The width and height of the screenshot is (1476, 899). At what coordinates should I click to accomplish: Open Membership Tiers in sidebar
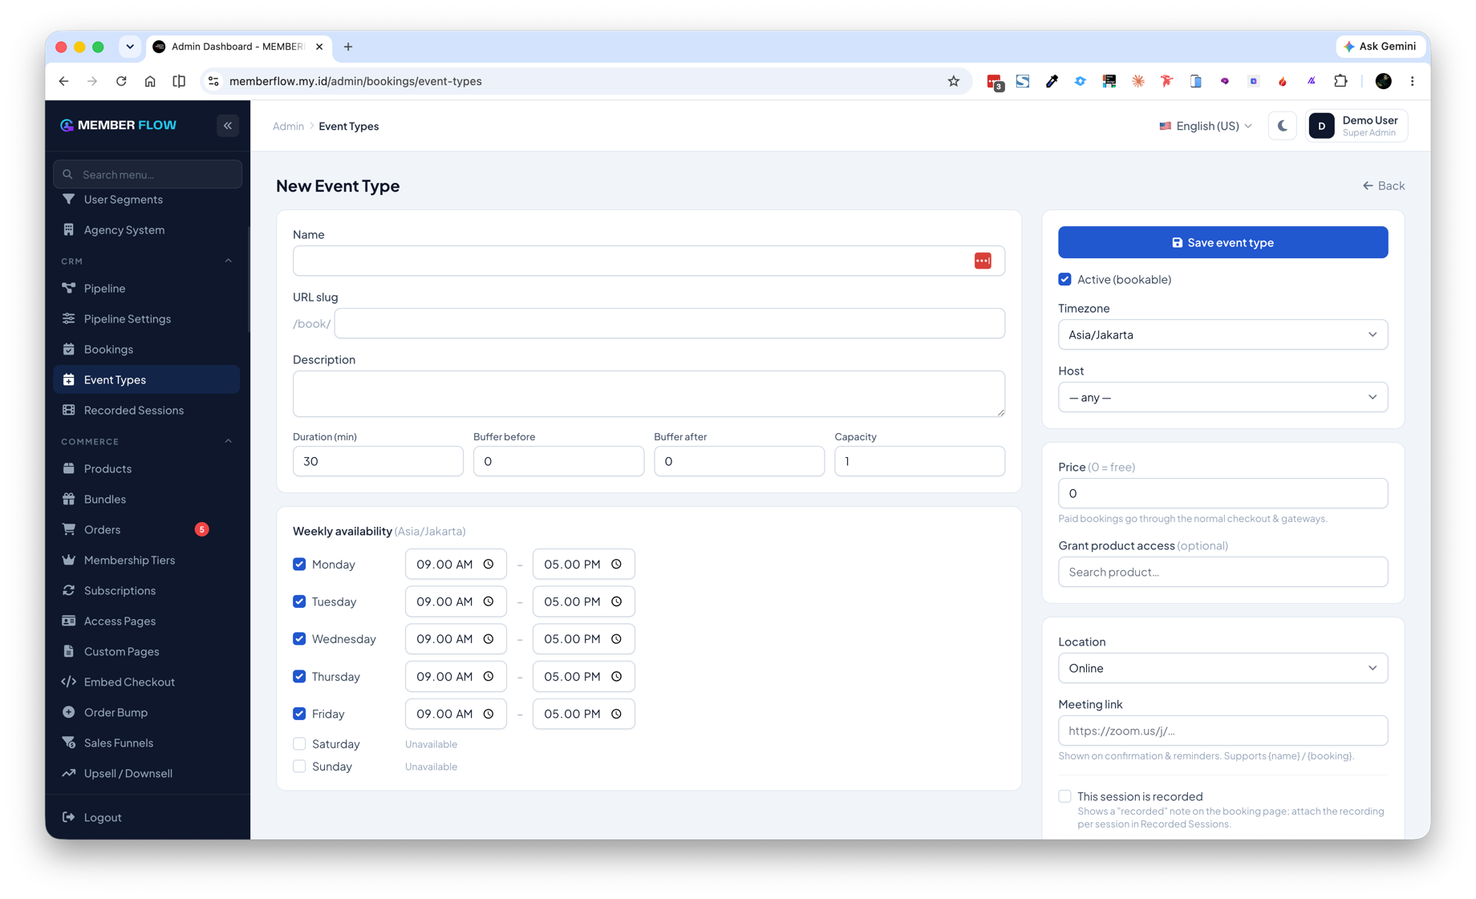(146, 560)
